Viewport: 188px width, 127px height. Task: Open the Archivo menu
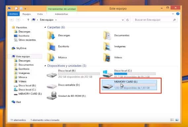click(14, 14)
